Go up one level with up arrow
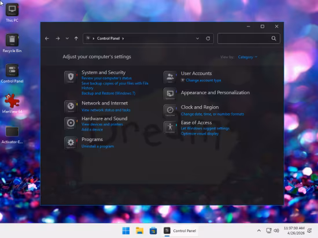The image size is (318, 238). (x=76, y=39)
